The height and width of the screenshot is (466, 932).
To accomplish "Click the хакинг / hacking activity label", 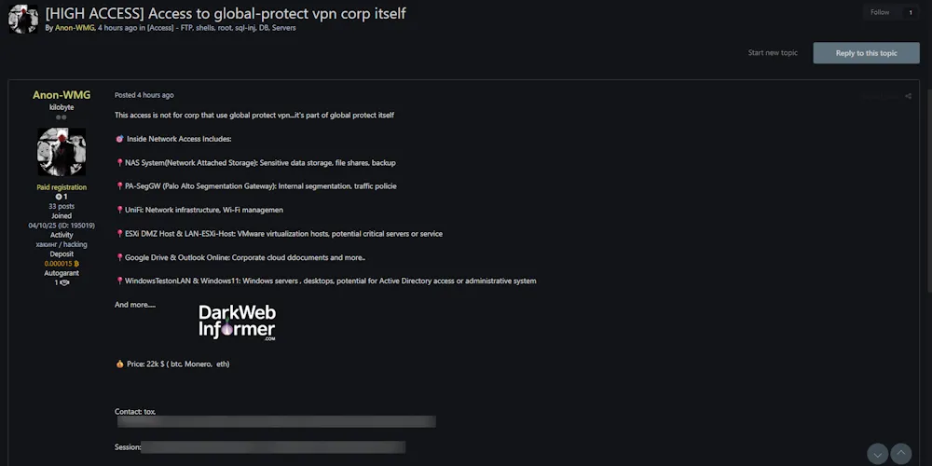I will pos(62,244).
